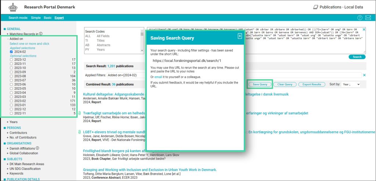Clear the search query box with X icon
The height and width of the screenshot is (181, 376).
click(x=364, y=29)
